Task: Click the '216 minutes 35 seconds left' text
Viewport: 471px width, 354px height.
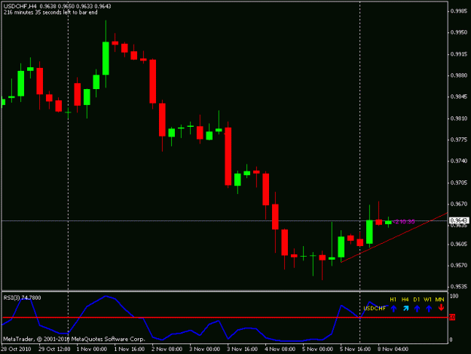Action: pos(50,12)
